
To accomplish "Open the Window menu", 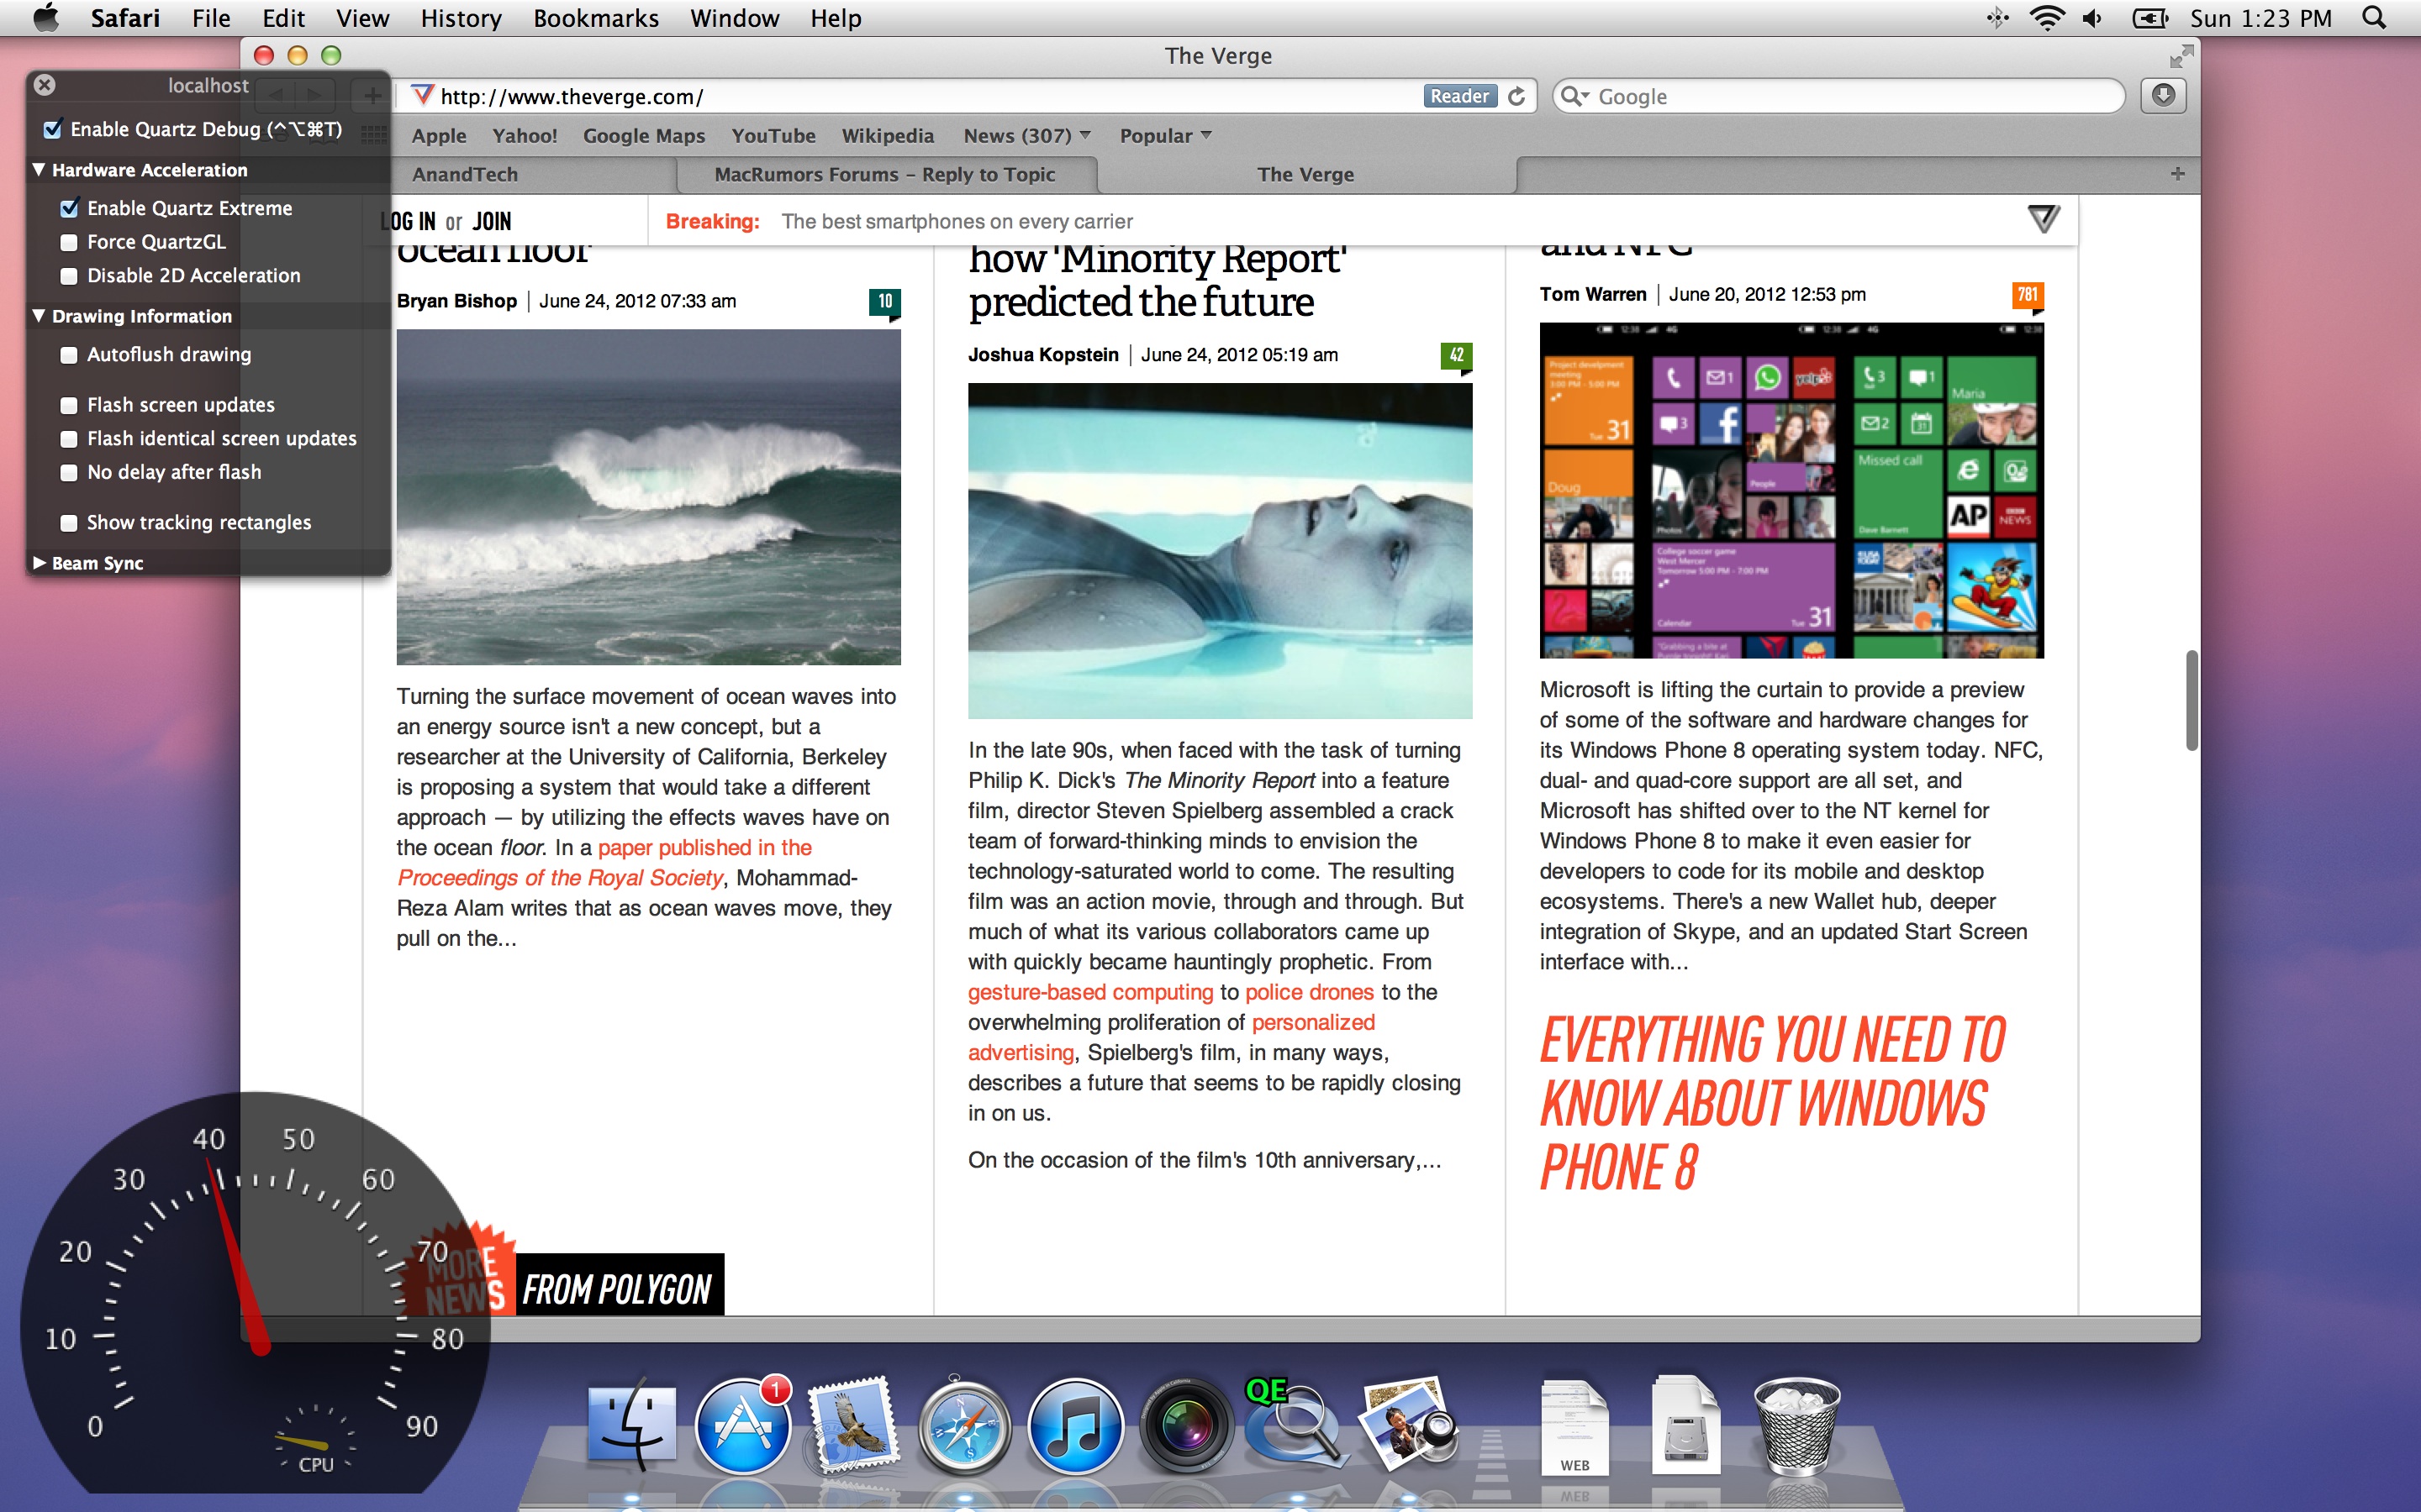I will coord(735,18).
